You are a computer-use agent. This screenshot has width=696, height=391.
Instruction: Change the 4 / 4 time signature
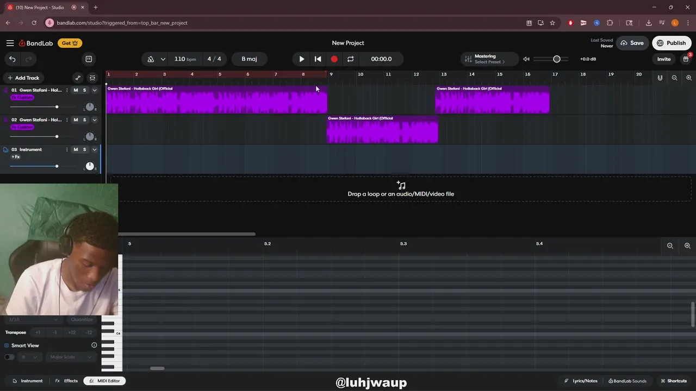pos(214,59)
